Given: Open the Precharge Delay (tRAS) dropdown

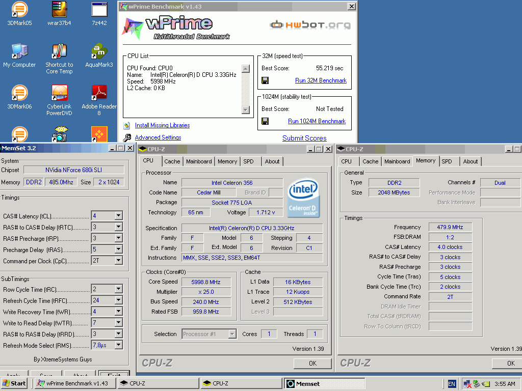Looking at the screenshot, I should (x=118, y=249).
